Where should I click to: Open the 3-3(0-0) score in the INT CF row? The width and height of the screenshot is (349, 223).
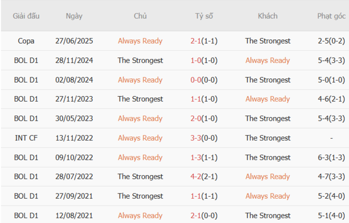(204, 138)
